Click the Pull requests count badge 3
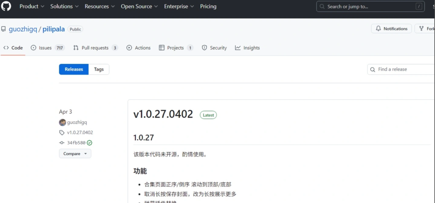The height and width of the screenshot is (203, 435). [x=115, y=48]
